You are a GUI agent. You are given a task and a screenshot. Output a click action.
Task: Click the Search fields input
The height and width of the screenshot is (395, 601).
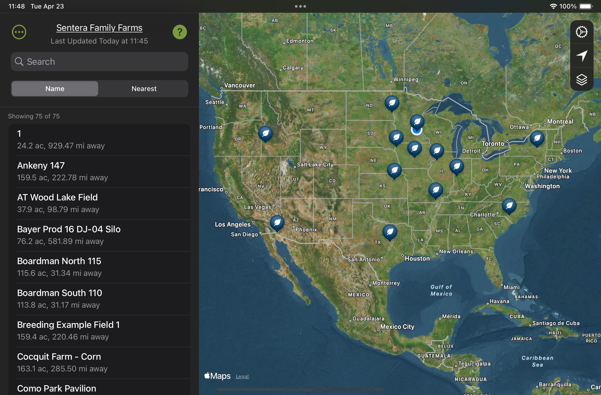pyautogui.click(x=99, y=62)
